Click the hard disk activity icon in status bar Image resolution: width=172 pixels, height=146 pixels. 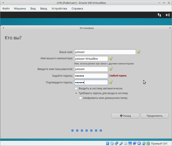click(107, 143)
